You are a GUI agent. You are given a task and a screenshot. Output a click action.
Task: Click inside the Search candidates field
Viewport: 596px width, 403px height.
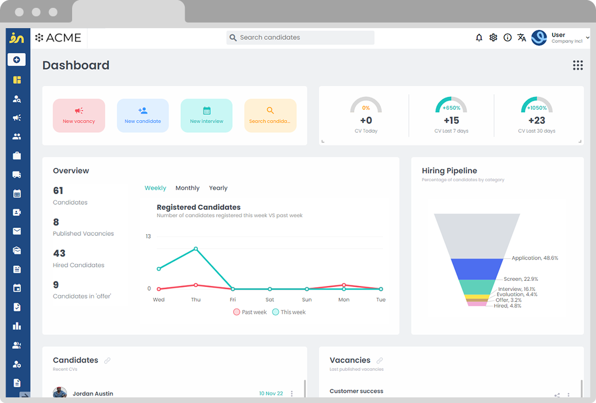(300, 37)
